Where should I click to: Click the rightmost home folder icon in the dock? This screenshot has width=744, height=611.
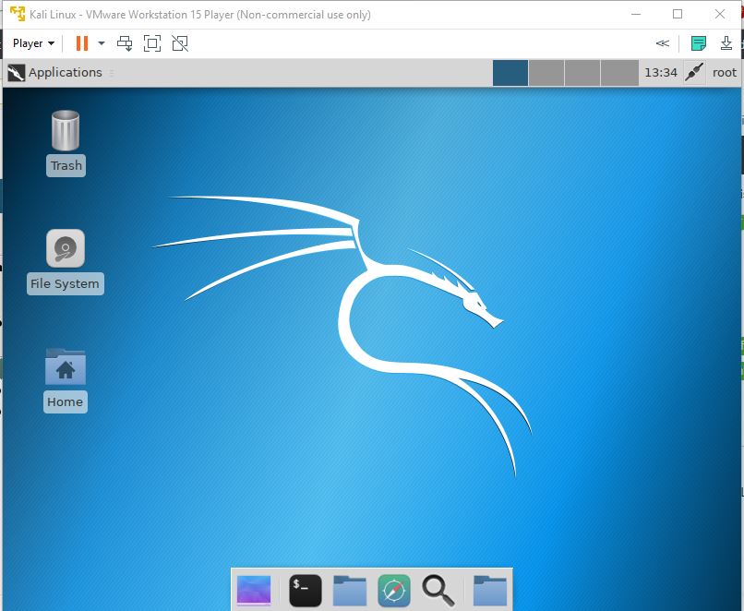[x=488, y=588]
